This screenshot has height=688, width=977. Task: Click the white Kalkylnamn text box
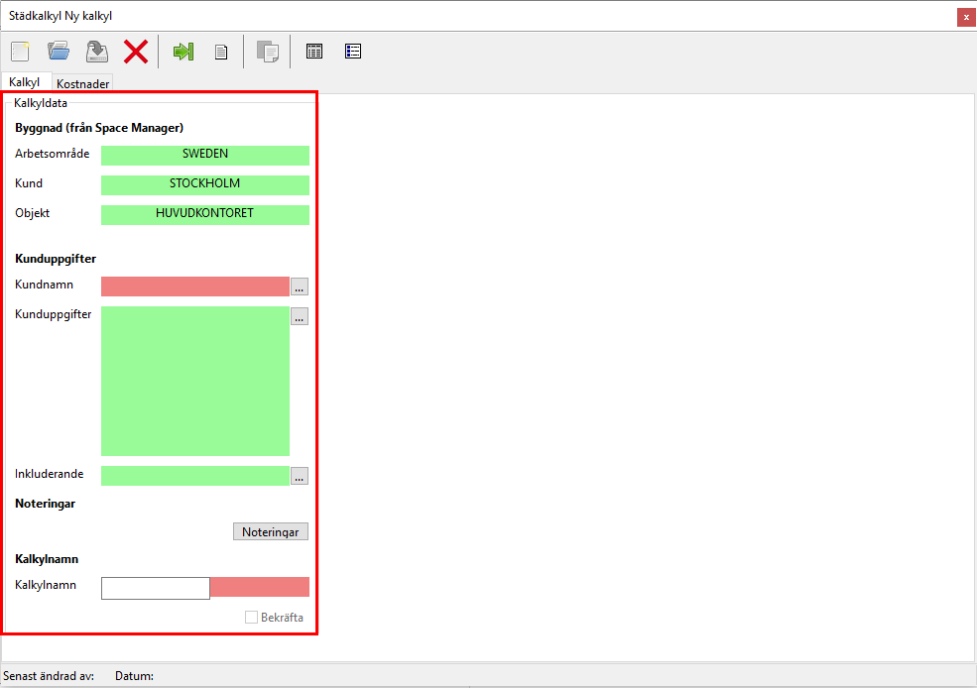point(155,588)
